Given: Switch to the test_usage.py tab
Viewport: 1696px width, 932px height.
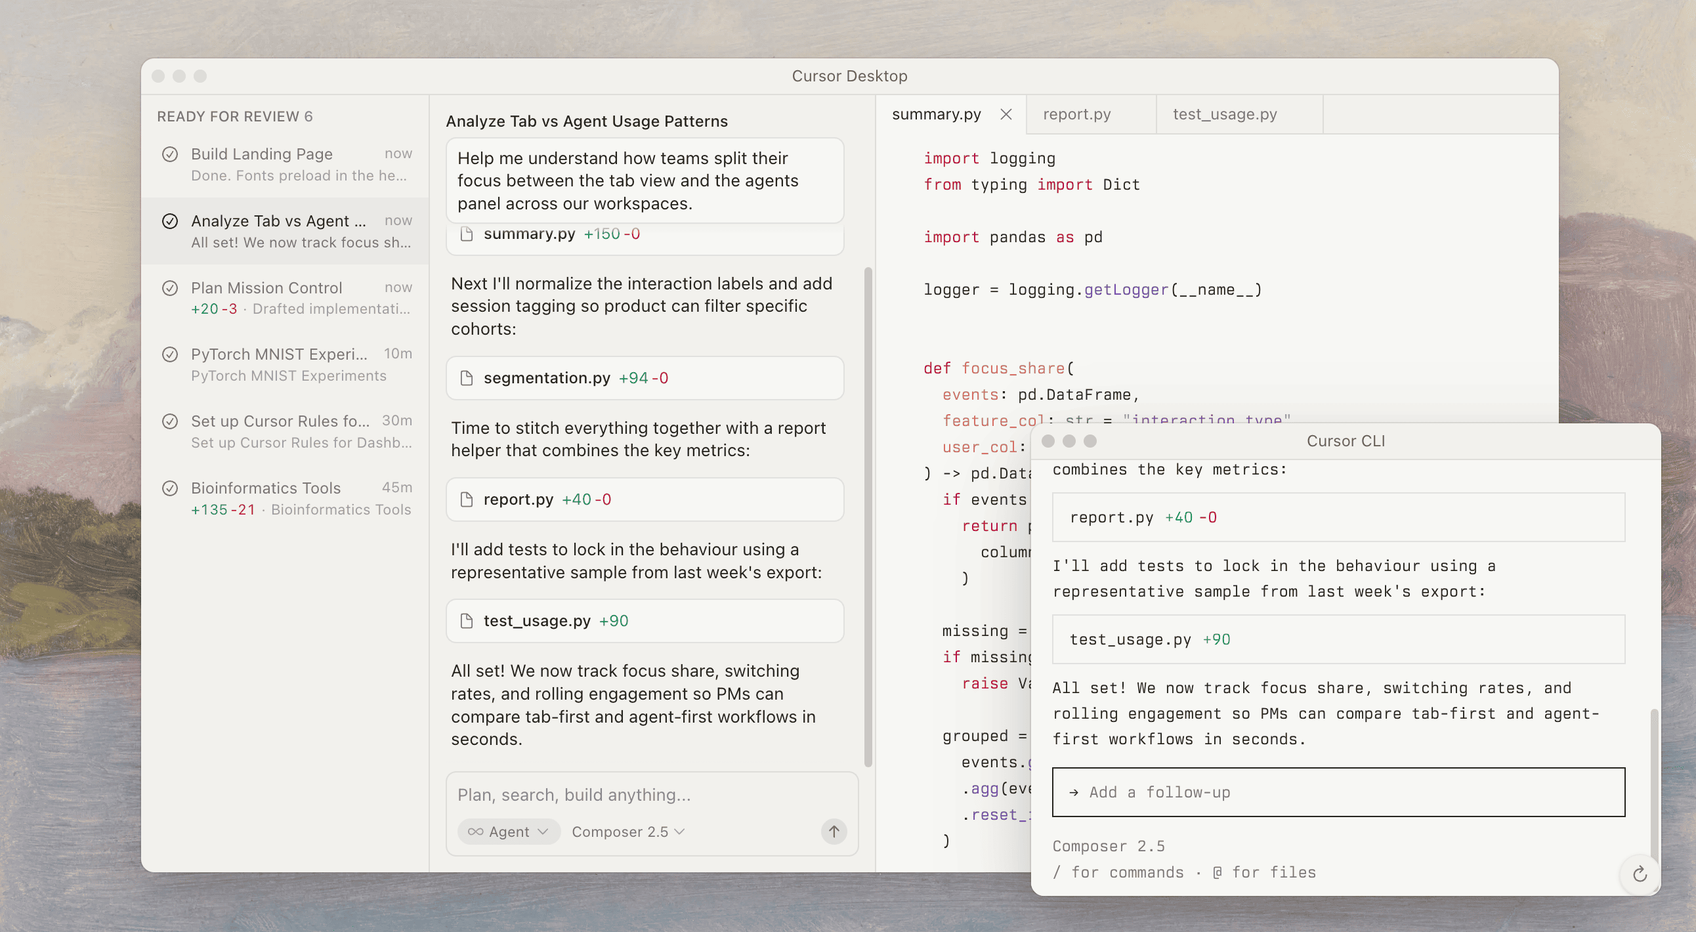Looking at the screenshot, I should [1239, 114].
